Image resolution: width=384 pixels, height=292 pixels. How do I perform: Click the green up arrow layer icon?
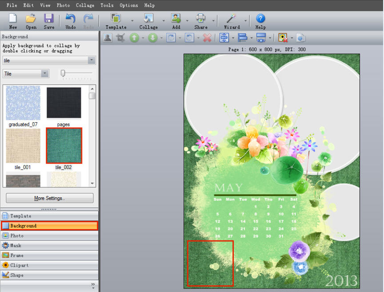134,38
